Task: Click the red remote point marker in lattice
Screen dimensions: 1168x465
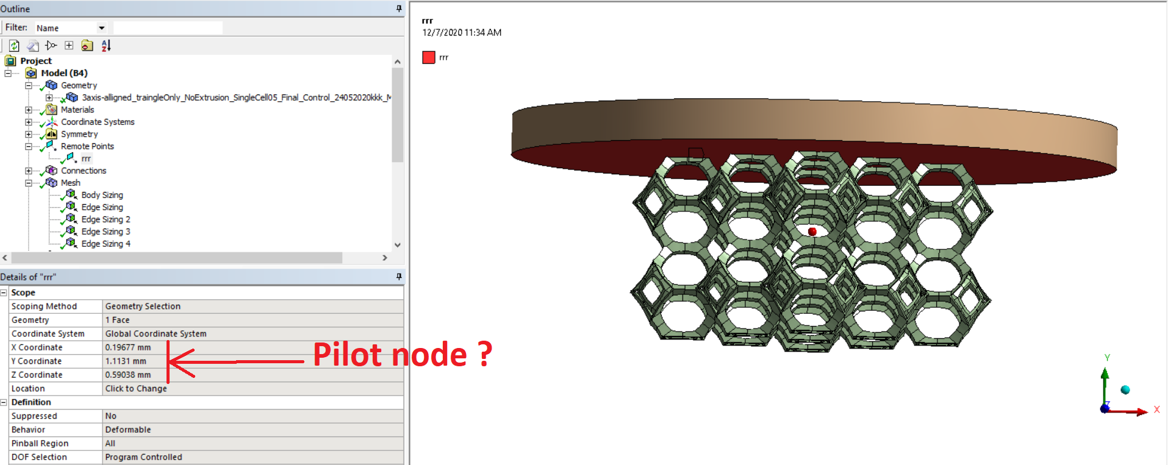Action: click(x=812, y=232)
